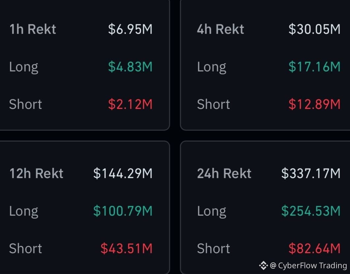The width and height of the screenshot is (350, 274).
Task: Click the 1h Short $2.12M amount
Action: (x=130, y=104)
